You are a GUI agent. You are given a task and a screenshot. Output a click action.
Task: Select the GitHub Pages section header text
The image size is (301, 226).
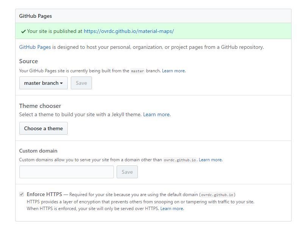coord(36,16)
